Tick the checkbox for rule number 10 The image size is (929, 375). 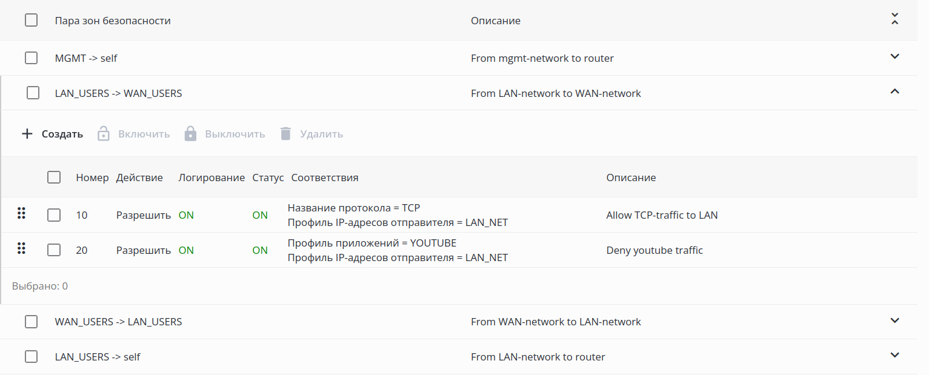click(x=54, y=215)
